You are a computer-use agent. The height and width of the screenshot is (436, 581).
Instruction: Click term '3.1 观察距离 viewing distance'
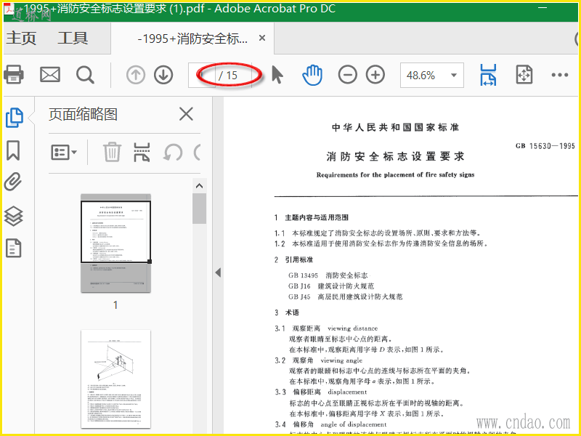[326, 328]
